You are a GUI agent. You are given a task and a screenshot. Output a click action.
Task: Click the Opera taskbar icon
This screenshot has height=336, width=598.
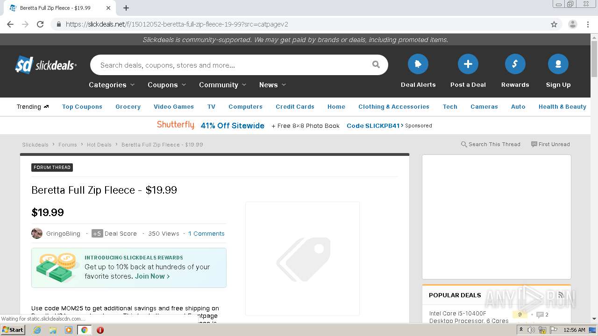coord(100,330)
